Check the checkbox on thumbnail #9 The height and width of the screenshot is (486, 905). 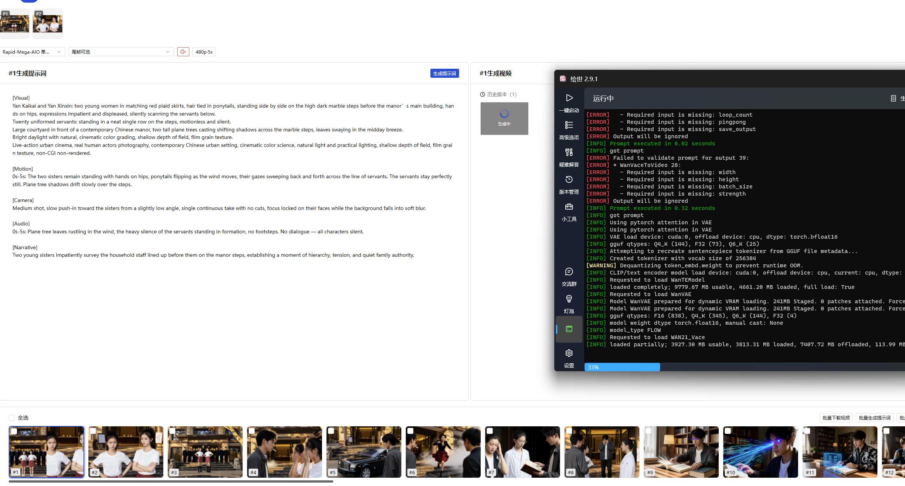(x=649, y=431)
